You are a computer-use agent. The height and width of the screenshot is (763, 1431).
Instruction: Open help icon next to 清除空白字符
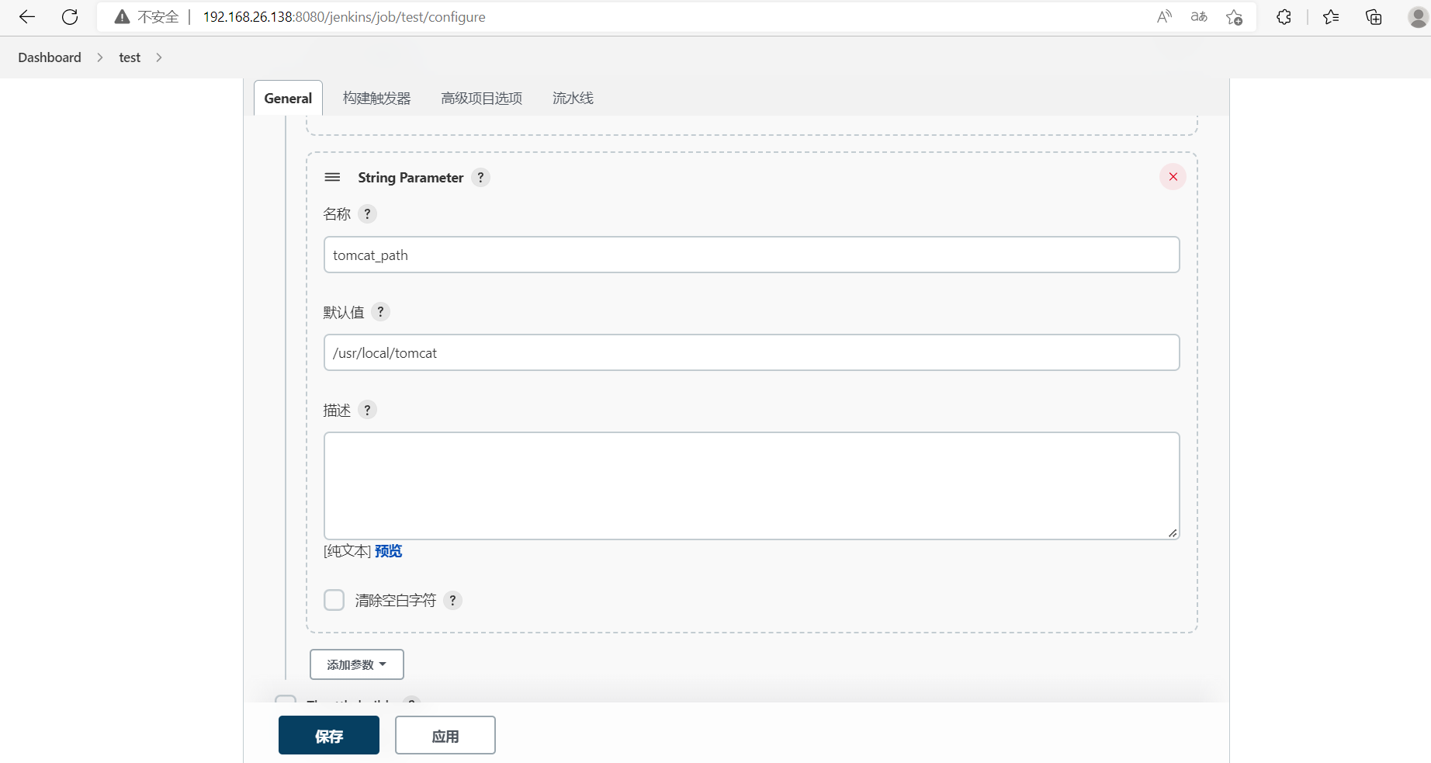click(x=452, y=600)
